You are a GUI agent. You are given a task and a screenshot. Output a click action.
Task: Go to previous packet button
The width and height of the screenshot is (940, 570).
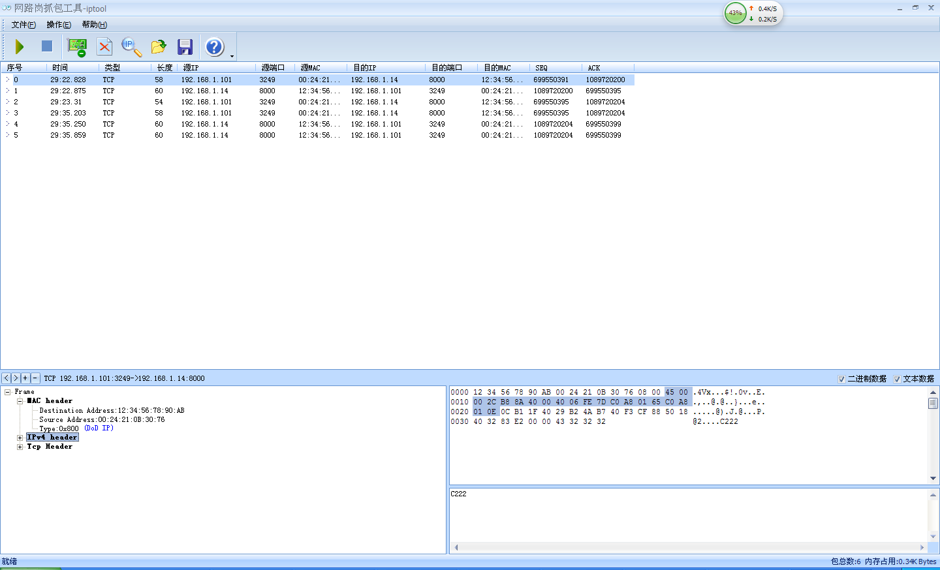click(6, 378)
